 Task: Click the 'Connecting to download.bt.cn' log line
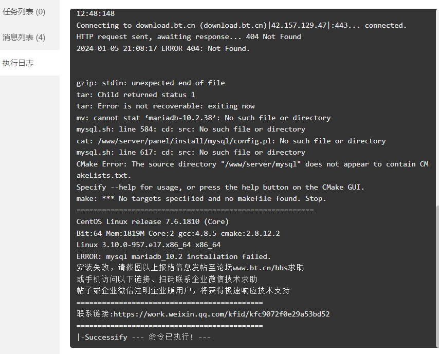click(x=241, y=26)
